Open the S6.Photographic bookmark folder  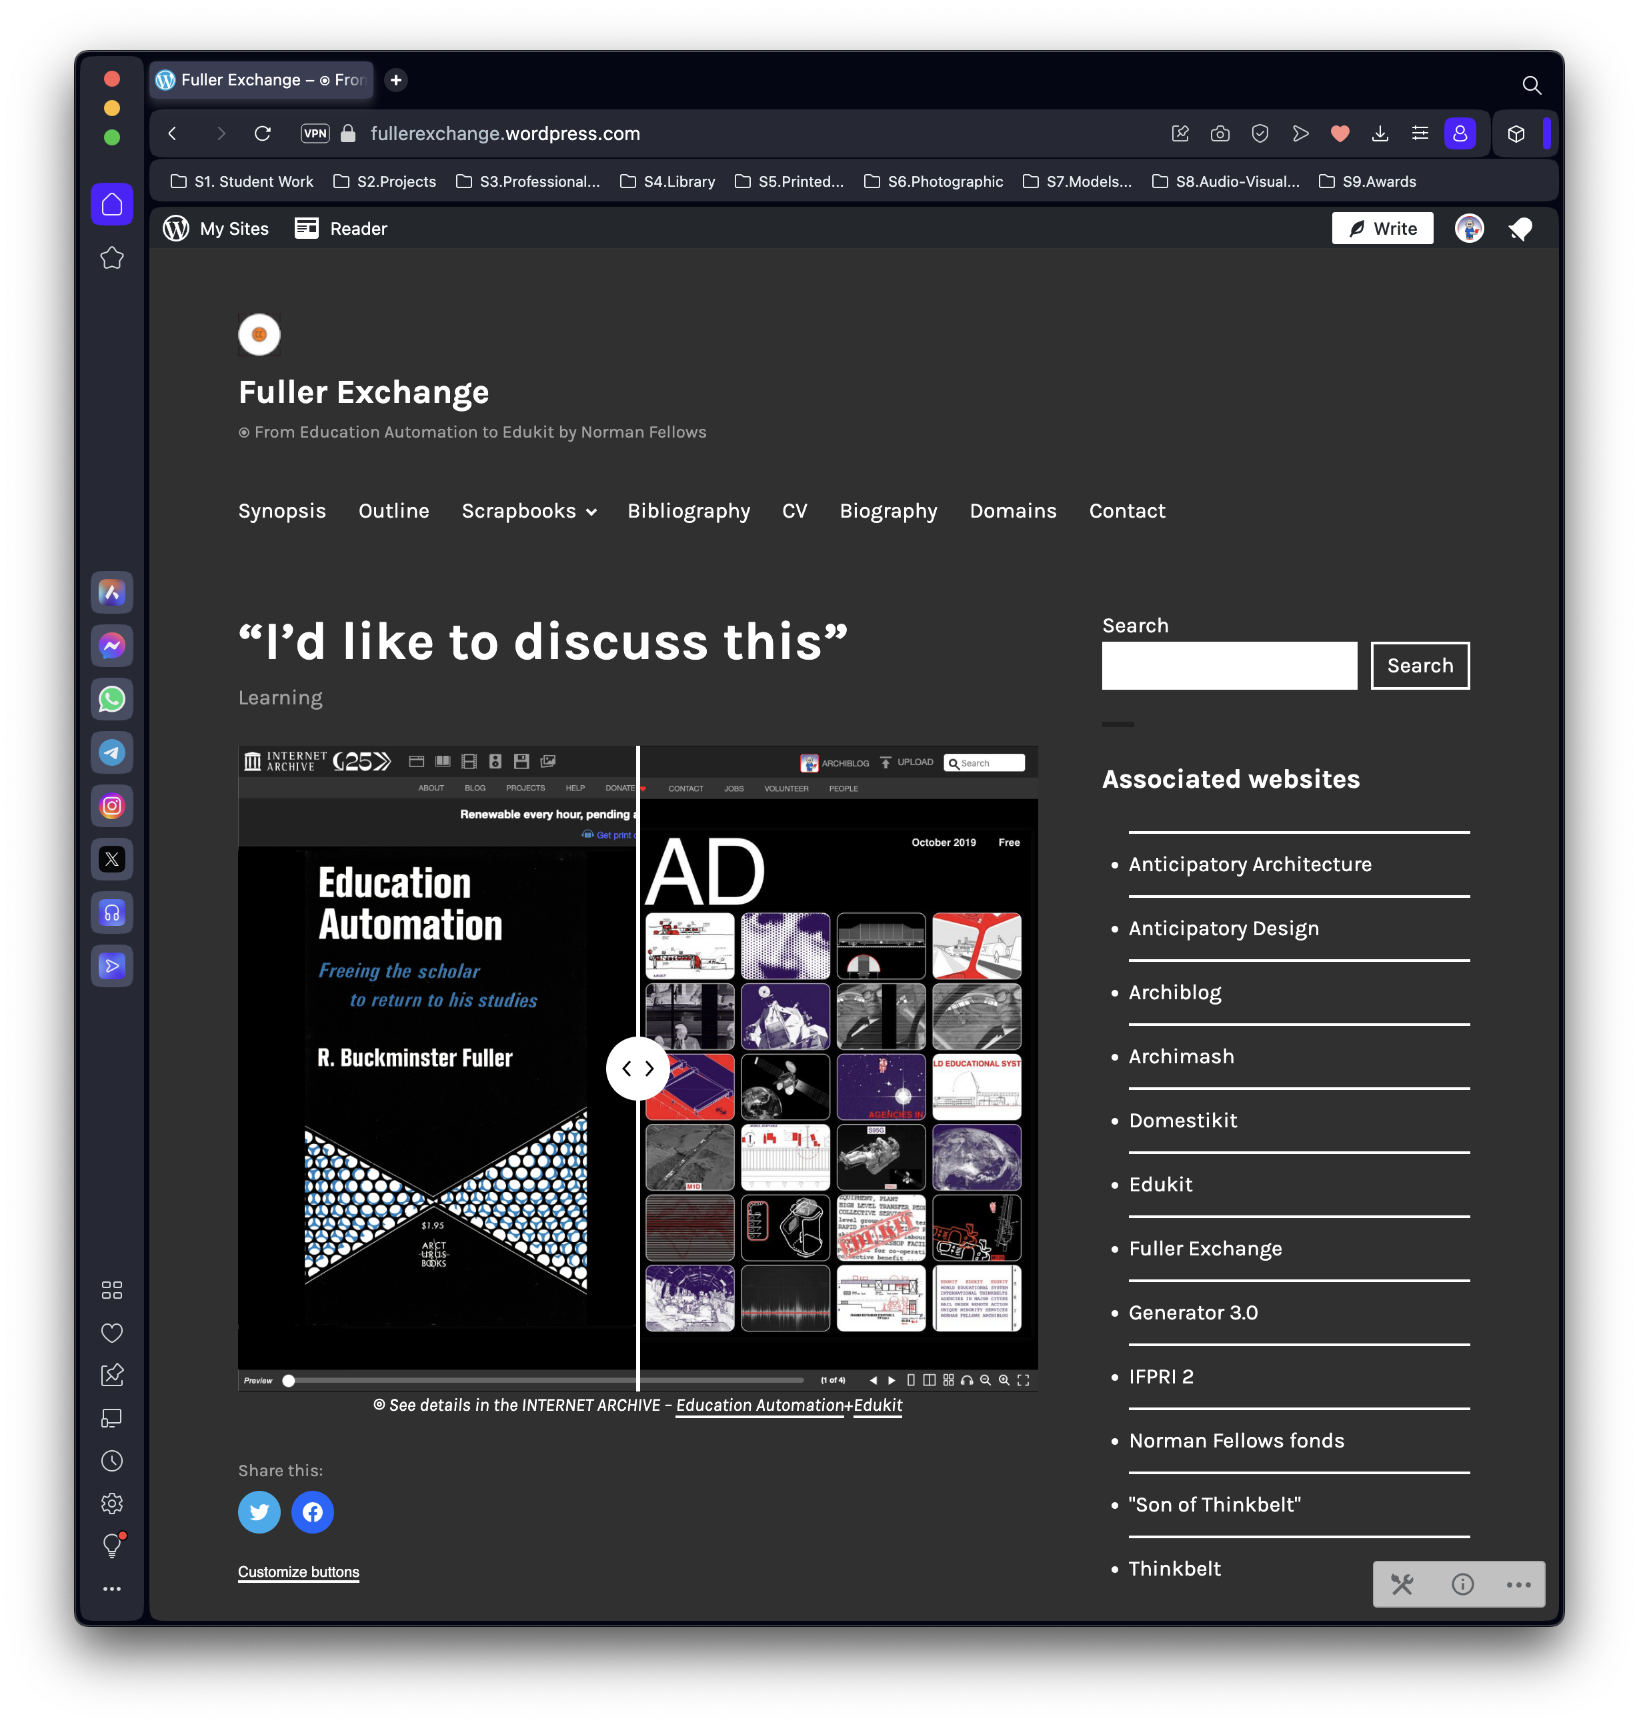(x=934, y=181)
